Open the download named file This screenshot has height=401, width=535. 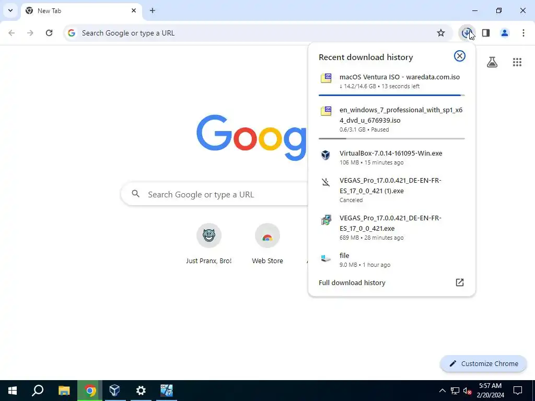[392, 260]
